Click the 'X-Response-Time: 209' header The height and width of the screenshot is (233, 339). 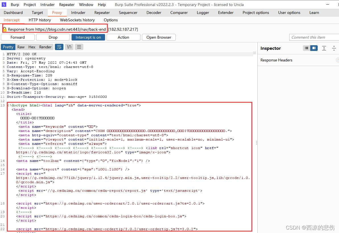[x=29, y=75]
